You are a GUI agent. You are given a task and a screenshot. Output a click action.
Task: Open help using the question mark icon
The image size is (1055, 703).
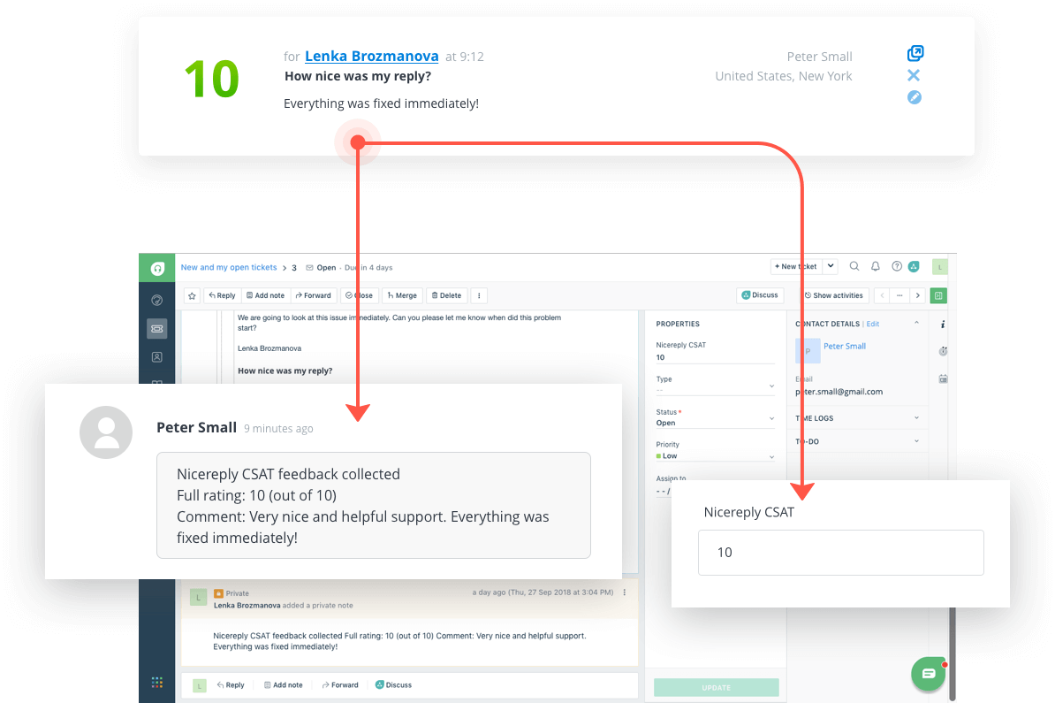[x=897, y=267]
